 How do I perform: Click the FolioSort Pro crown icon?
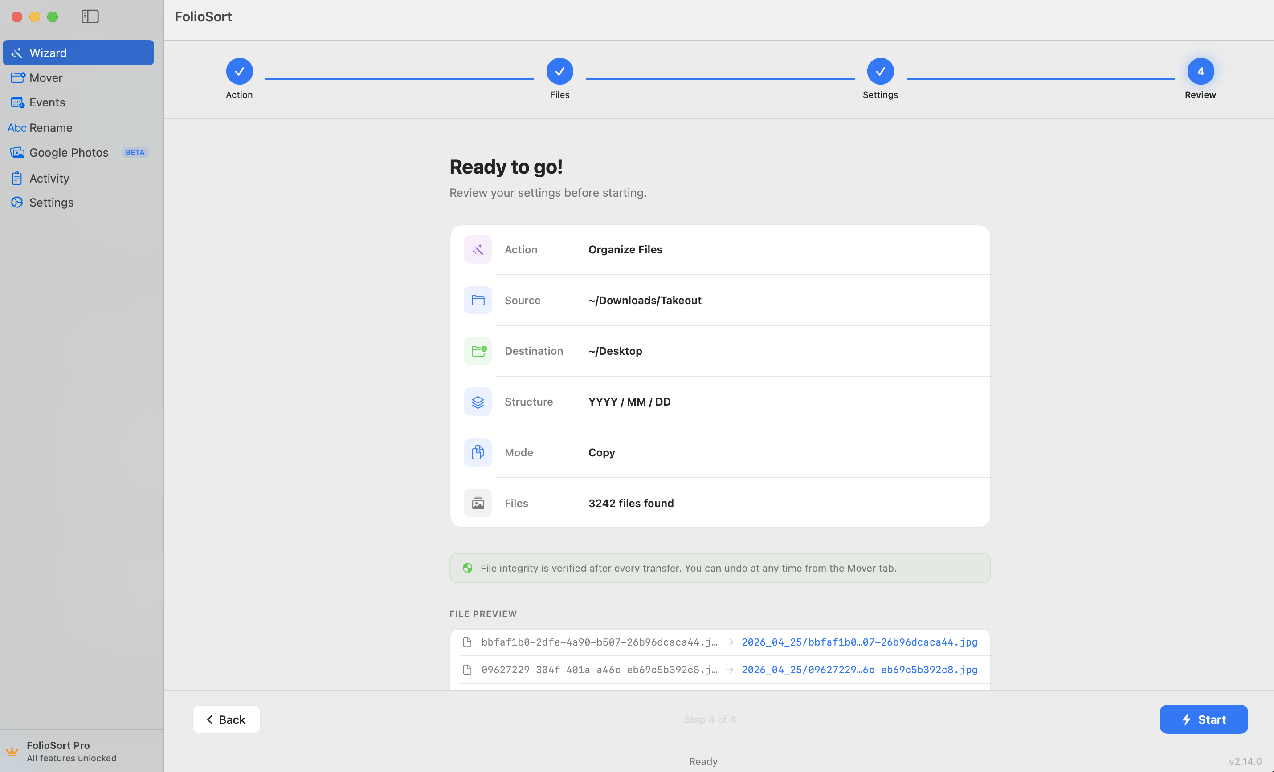pyautogui.click(x=12, y=752)
